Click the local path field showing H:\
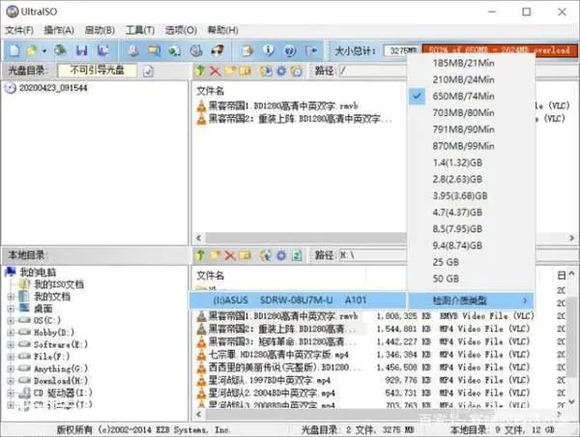Viewport: 580px width, 437px height. (372, 255)
